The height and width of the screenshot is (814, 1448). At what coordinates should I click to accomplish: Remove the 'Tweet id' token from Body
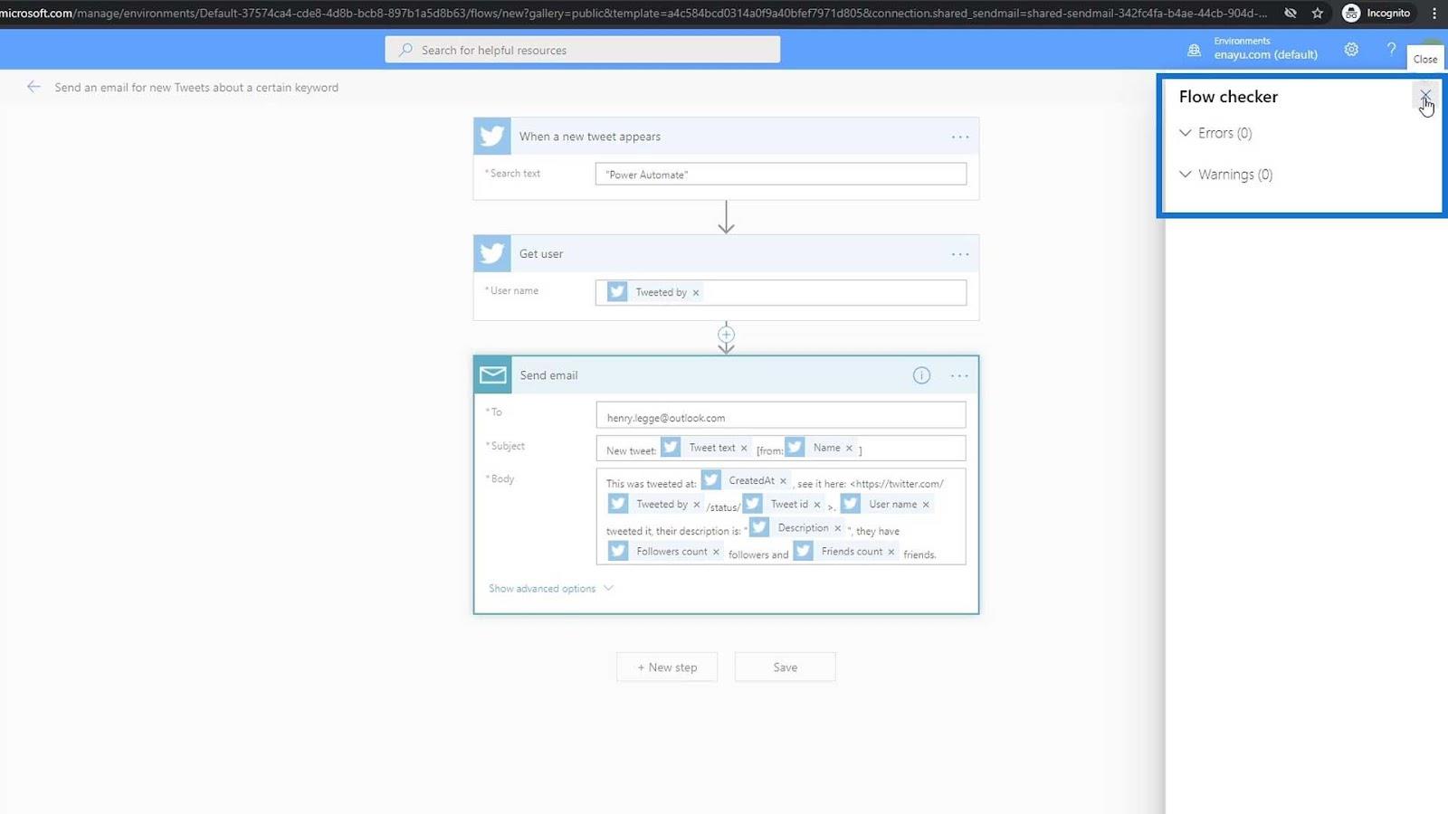coord(817,506)
